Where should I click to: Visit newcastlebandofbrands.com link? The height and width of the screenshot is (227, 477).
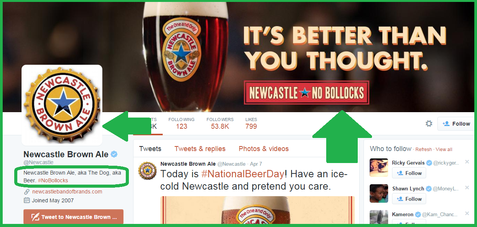(x=67, y=192)
